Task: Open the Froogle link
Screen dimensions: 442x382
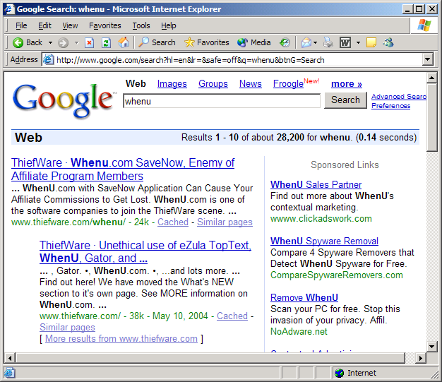Action: click(288, 84)
